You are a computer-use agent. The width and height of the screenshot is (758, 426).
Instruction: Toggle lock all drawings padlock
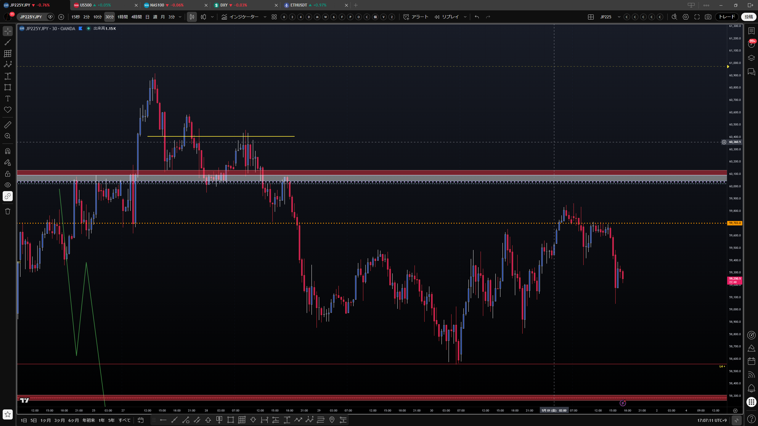click(x=8, y=174)
